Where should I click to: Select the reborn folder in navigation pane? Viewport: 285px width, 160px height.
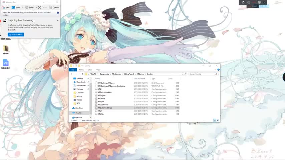79,96
